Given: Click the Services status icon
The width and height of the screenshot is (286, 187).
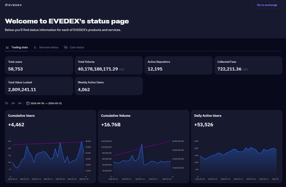Looking at the screenshot, I should tap(35, 47).
